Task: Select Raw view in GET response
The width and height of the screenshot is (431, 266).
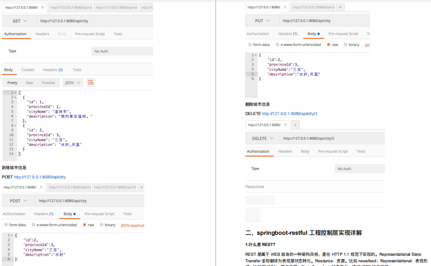Action: click(x=29, y=82)
